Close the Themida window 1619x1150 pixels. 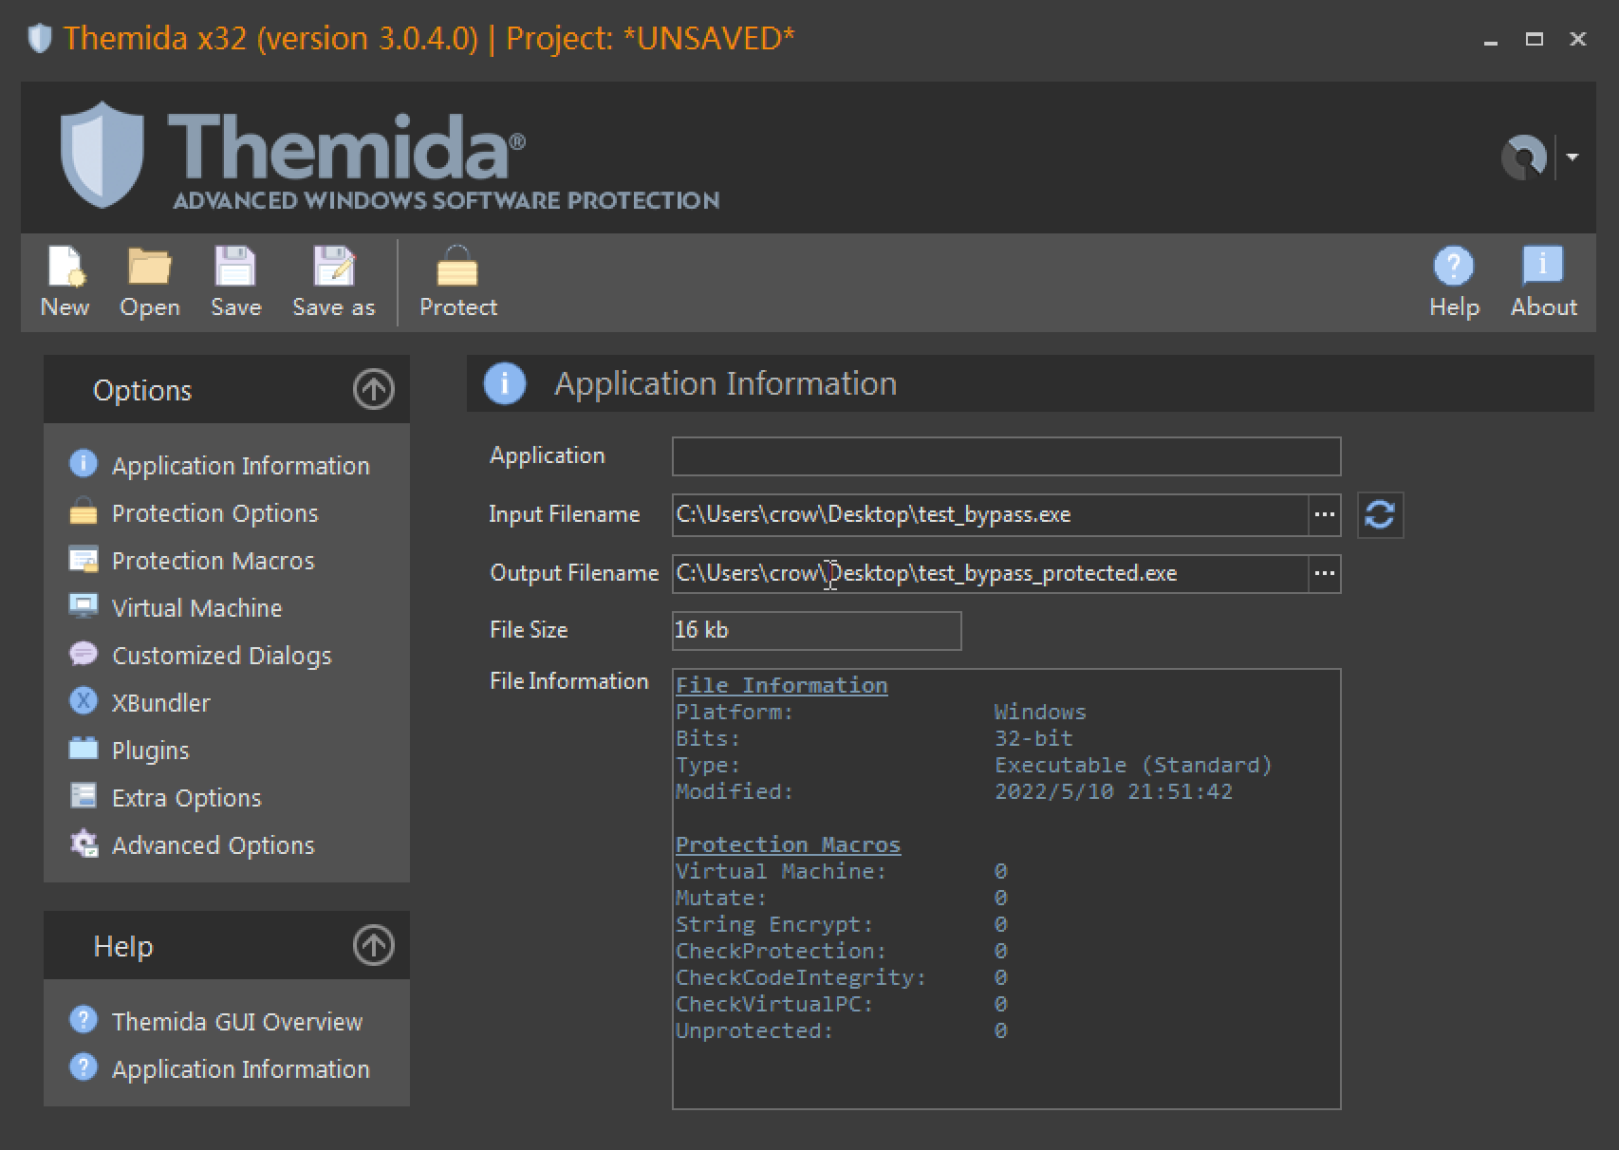(x=1578, y=39)
